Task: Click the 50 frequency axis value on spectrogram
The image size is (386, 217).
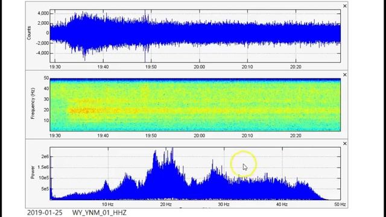Action: (x=46, y=78)
